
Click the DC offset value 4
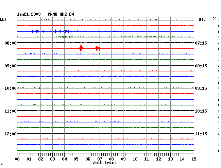[x=219, y=71]
